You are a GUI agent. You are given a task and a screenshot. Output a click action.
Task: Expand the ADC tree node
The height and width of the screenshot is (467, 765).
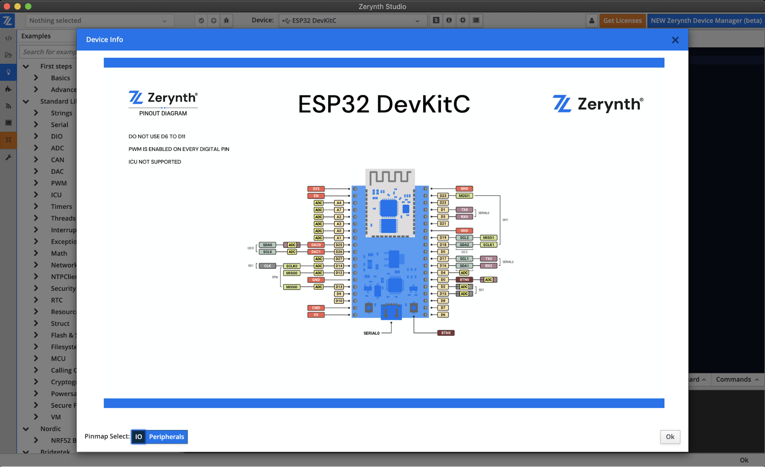tap(36, 148)
